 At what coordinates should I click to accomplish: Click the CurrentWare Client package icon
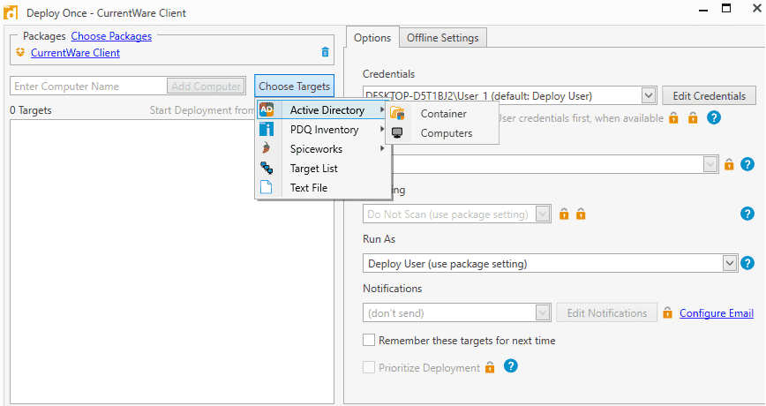pyautogui.click(x=20, y=52)
